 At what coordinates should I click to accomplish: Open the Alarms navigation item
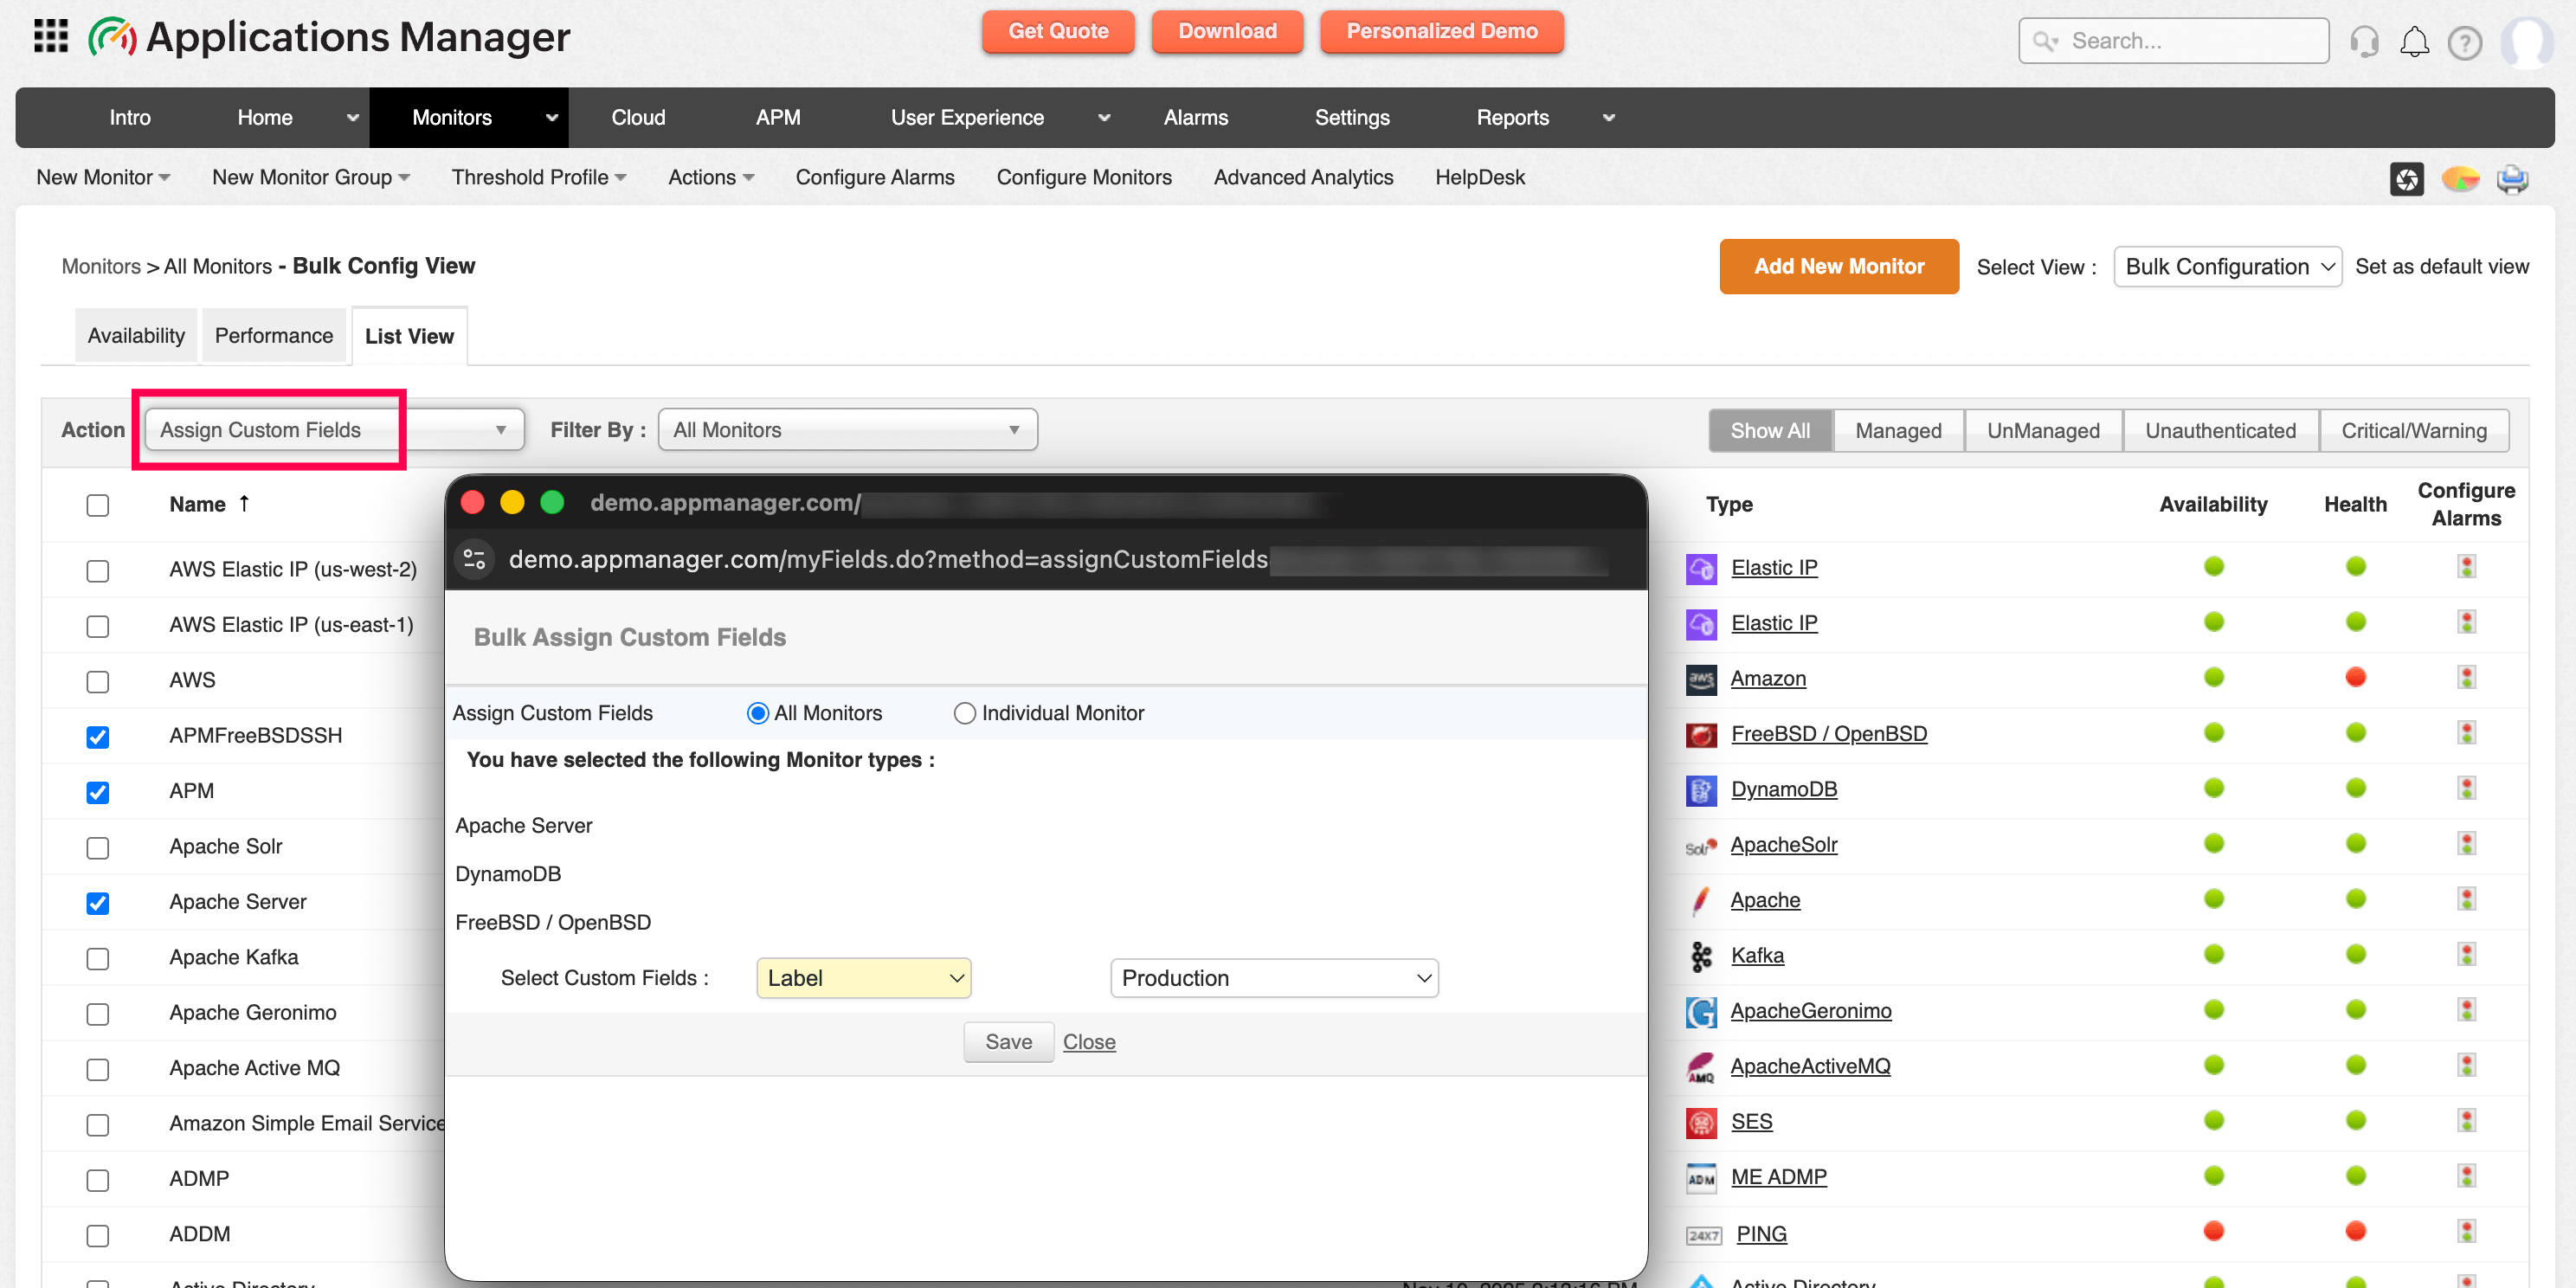tap(1195, 118)
